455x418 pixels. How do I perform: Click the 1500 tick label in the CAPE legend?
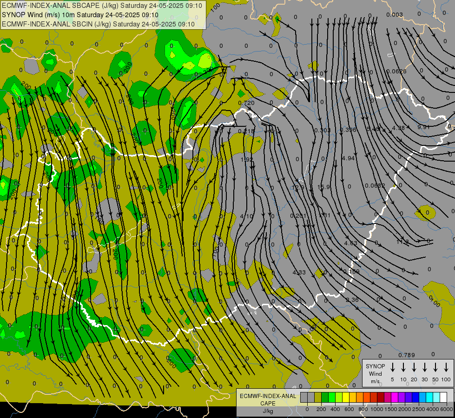tap(391, 409)
